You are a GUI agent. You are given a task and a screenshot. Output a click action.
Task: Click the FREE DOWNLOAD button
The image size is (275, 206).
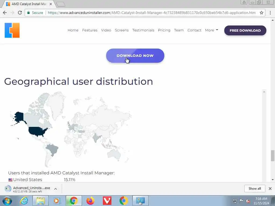(245, 31)
